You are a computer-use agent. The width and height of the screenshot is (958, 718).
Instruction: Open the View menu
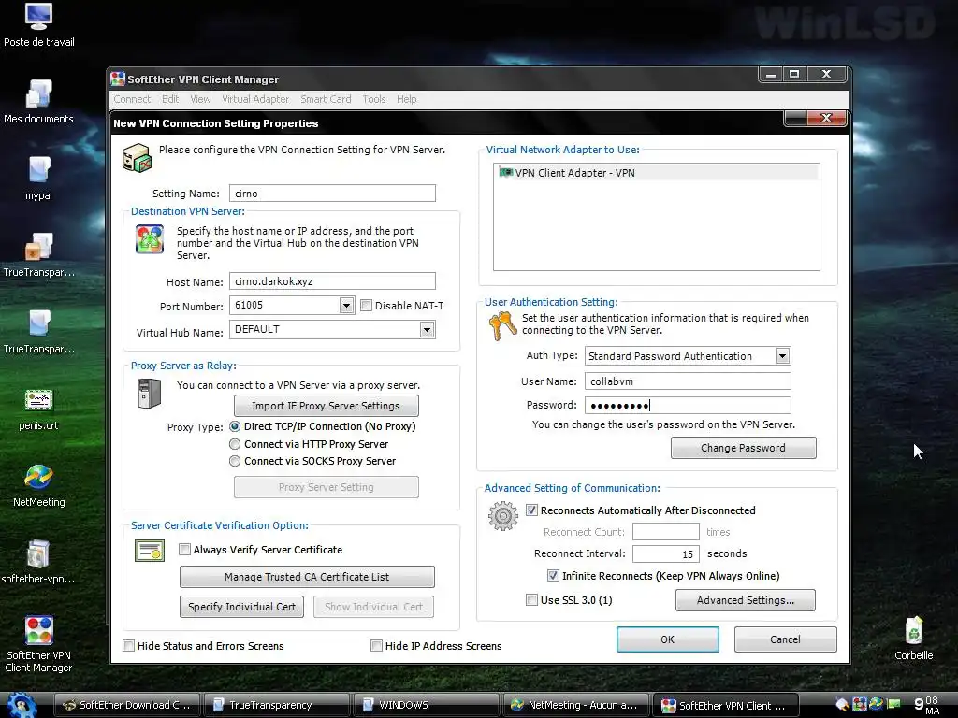coord(200,99)
